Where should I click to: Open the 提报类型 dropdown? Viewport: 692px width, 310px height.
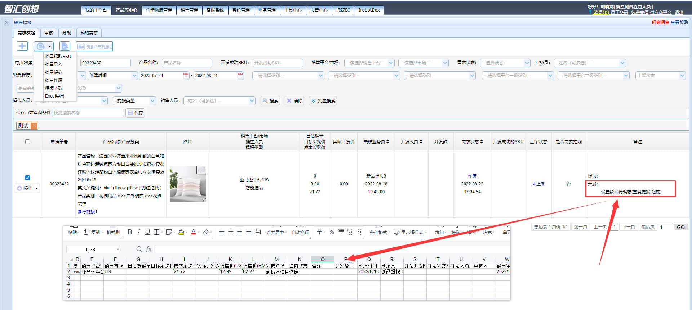point(134,101)
